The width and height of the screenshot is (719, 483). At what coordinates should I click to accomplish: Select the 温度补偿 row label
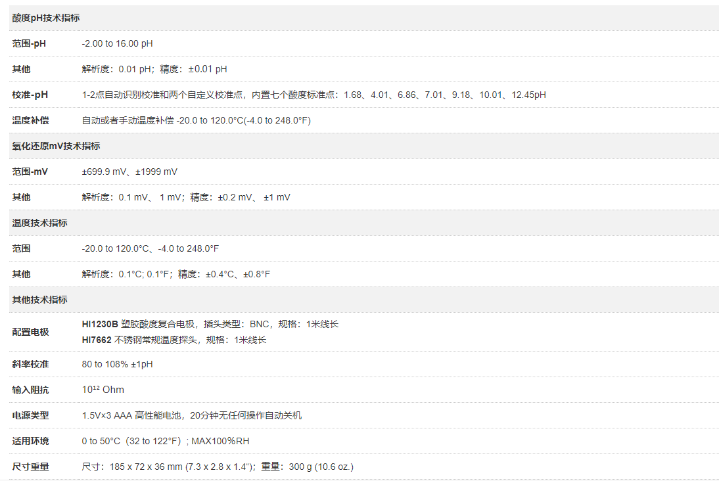pyautogui.click(x=30, y=120)
